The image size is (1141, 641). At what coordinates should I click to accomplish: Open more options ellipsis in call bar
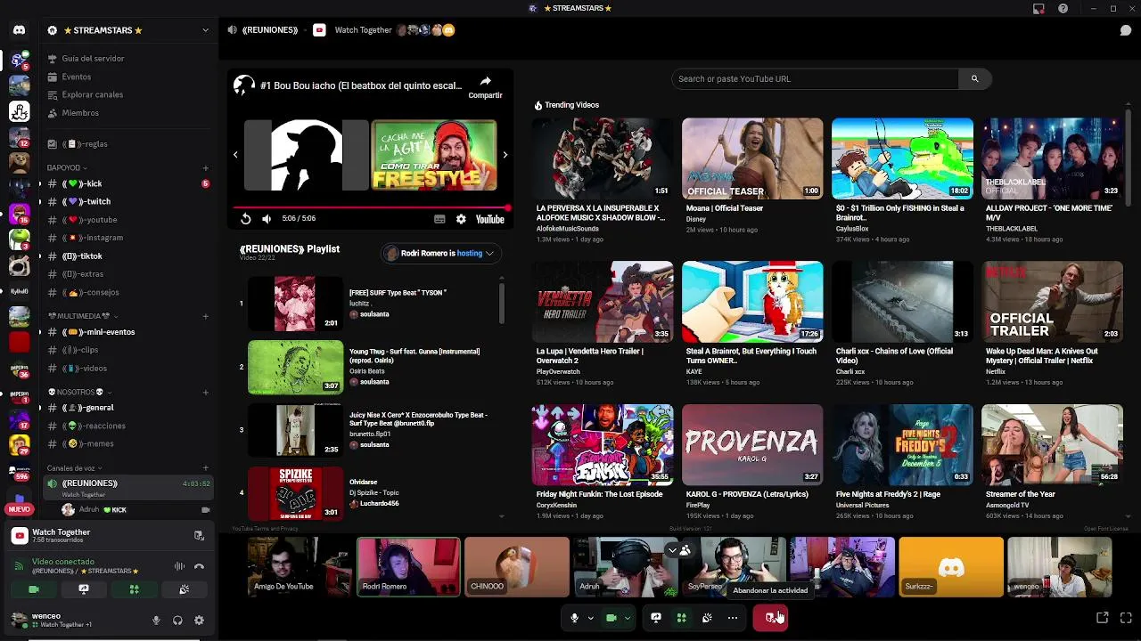733,618
